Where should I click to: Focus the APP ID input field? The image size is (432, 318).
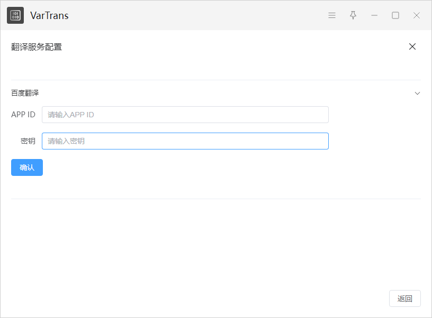185,115
